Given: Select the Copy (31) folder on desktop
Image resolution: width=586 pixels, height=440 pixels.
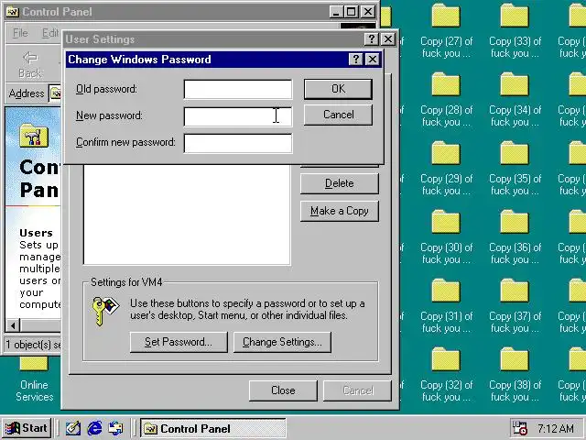Looking at the screenshot, I should pos(446,307).
